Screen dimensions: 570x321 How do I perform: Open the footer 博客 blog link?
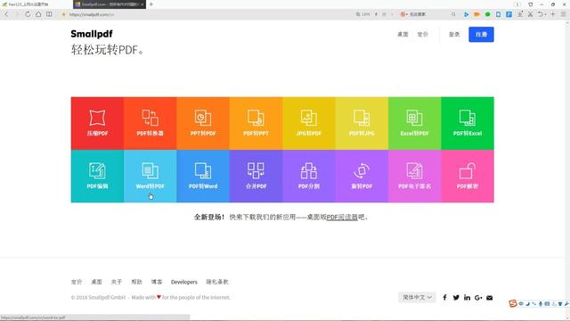[157, 282]
